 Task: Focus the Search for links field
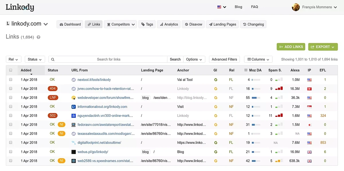pos(108,59)
